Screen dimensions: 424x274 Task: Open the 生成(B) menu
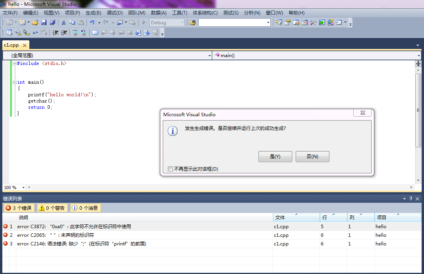tap(93, 13)
